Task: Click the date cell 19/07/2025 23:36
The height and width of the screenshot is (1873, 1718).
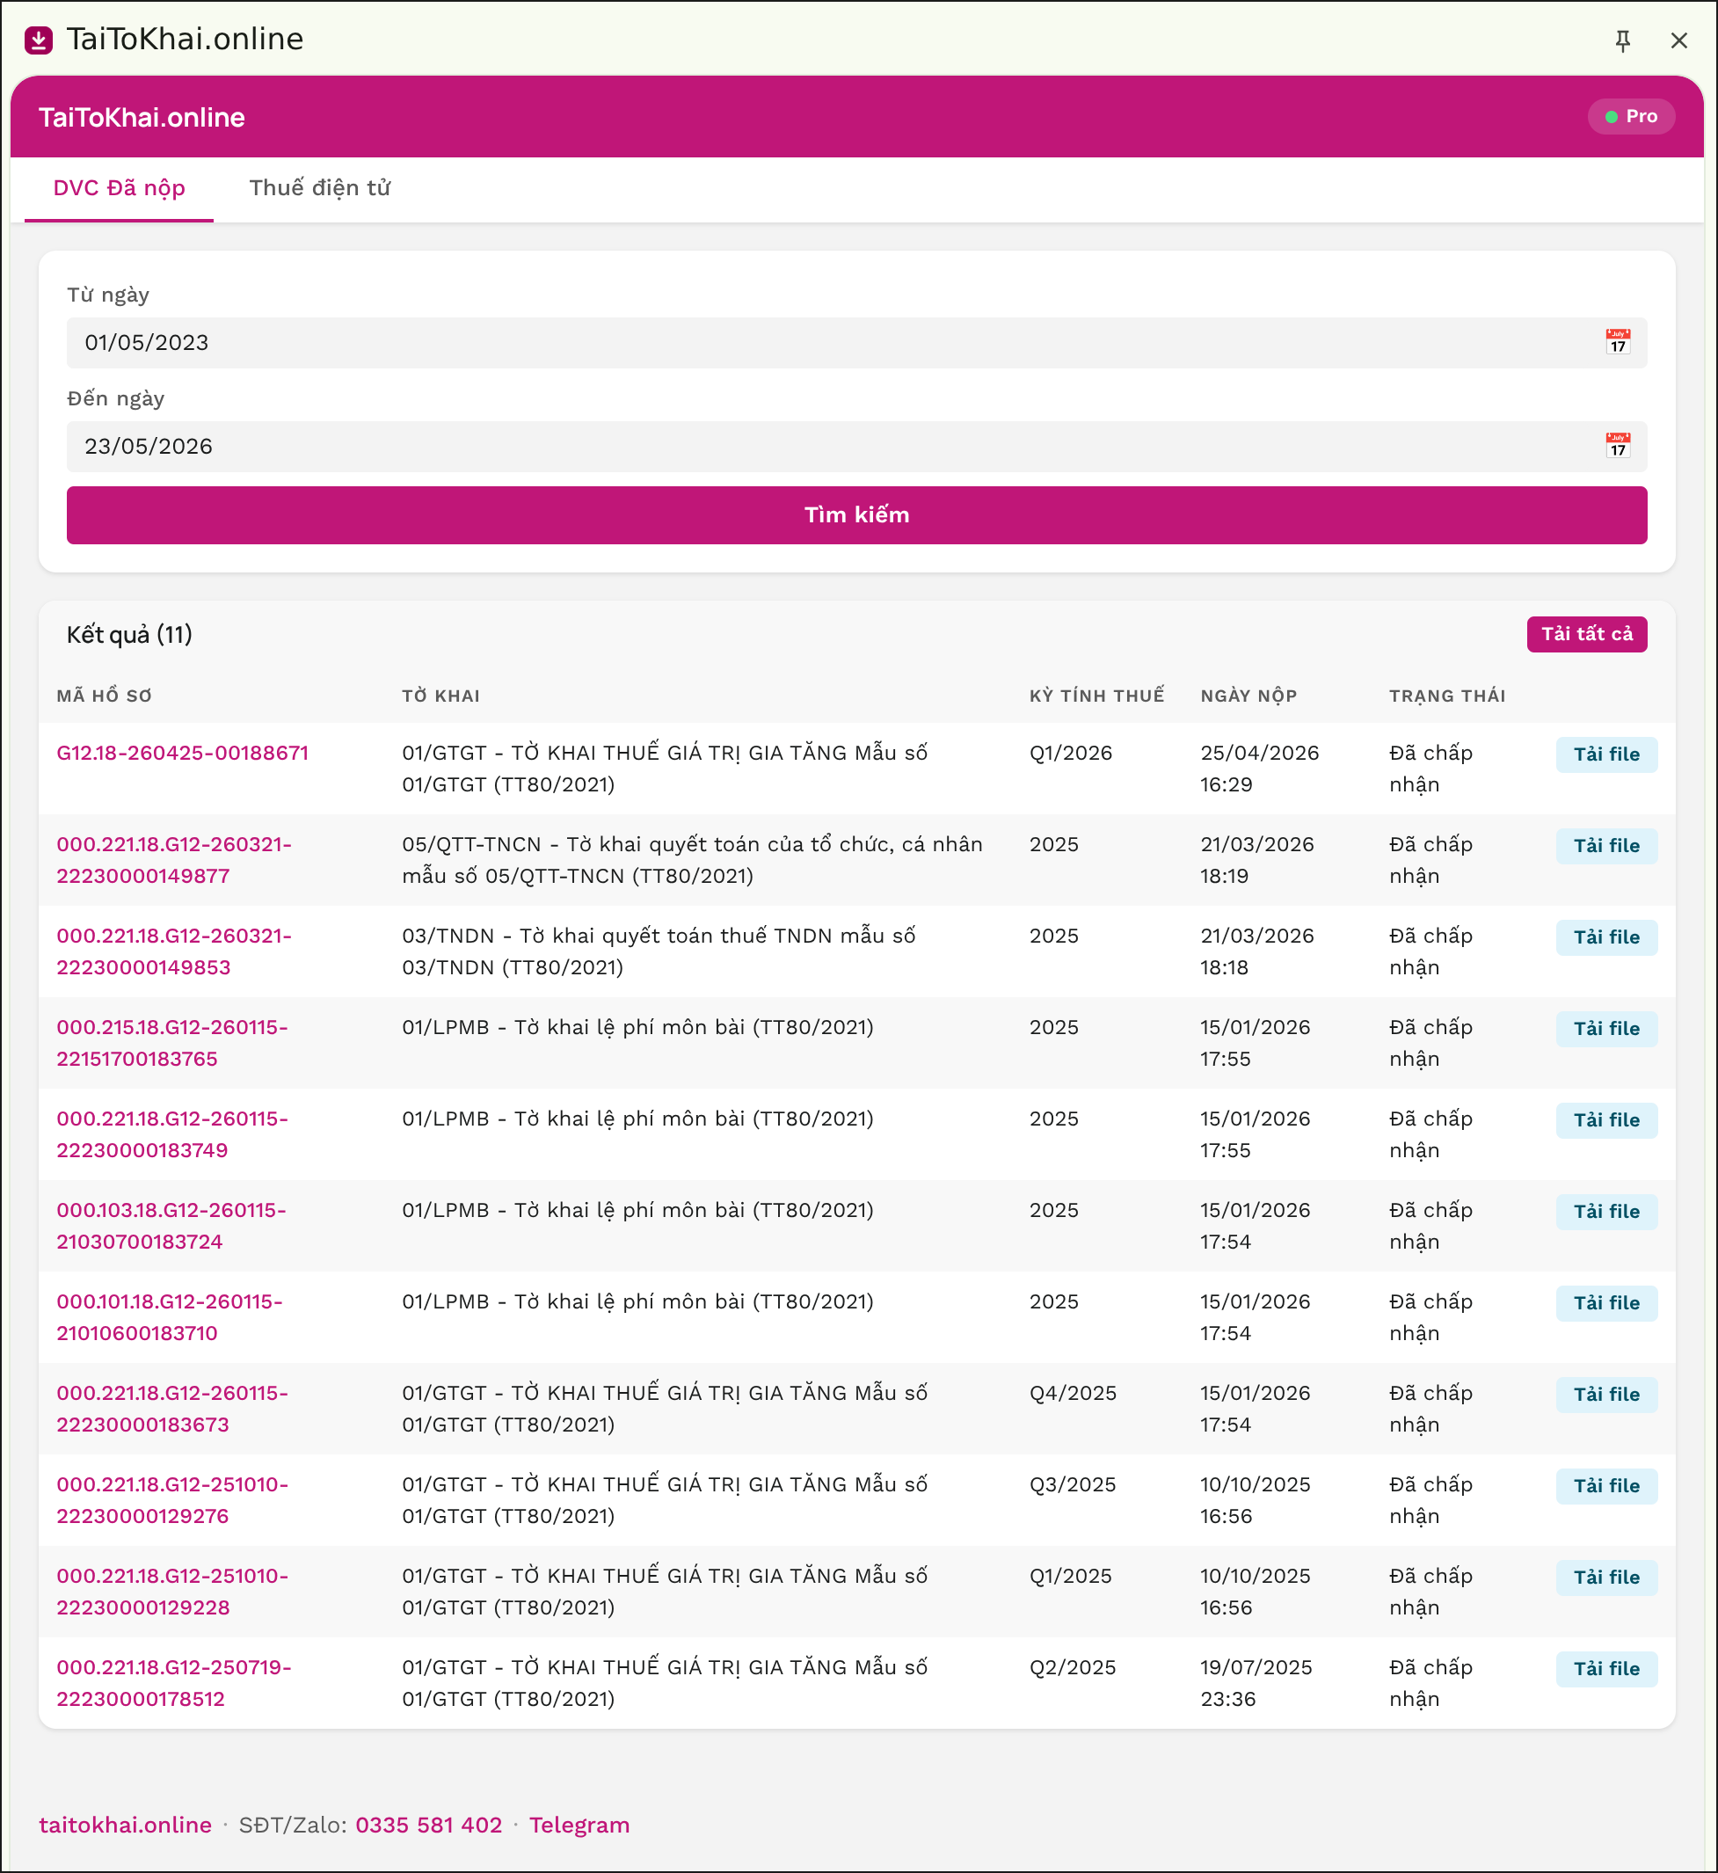Action: coord(1256,1682)
